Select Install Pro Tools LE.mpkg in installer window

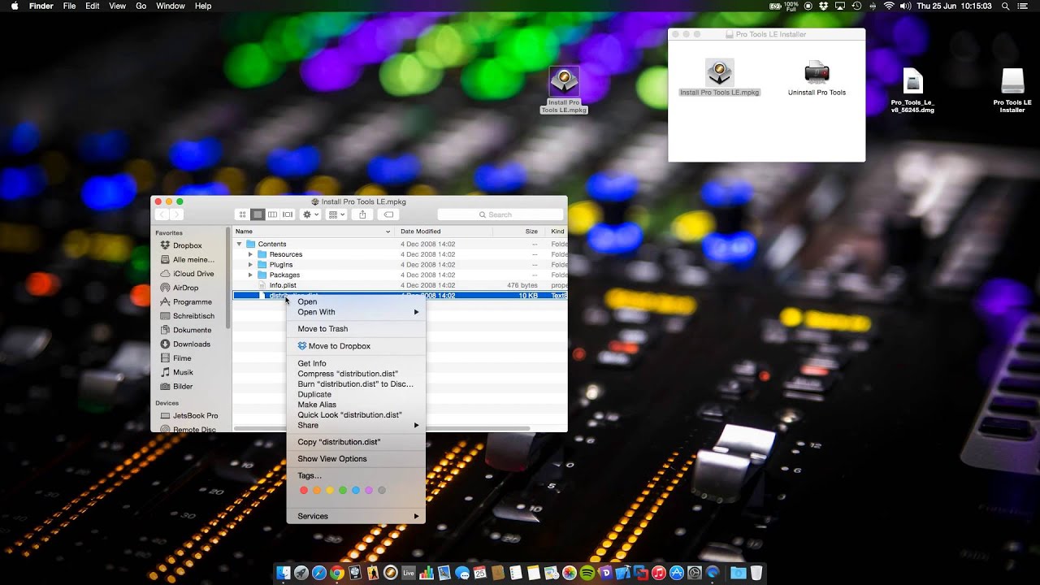pyautogui.click(x=720, y=78)
